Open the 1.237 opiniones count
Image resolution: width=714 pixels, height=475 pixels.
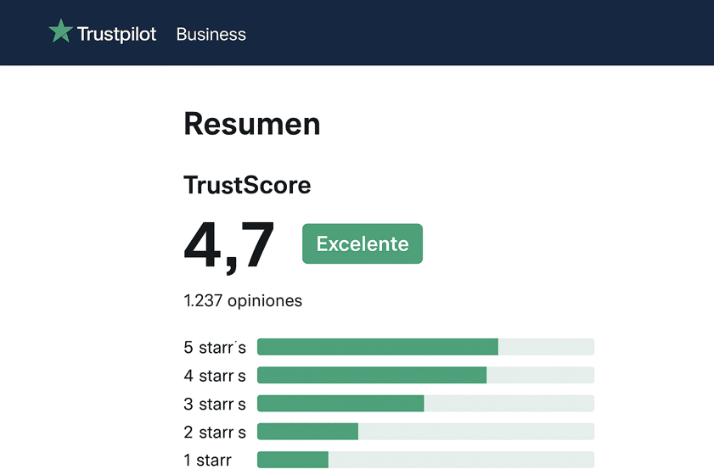[243, 300]
